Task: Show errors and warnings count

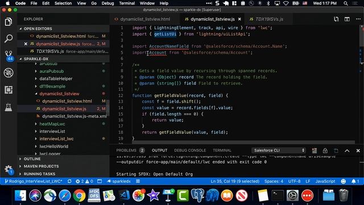Action: coord(84,181)
